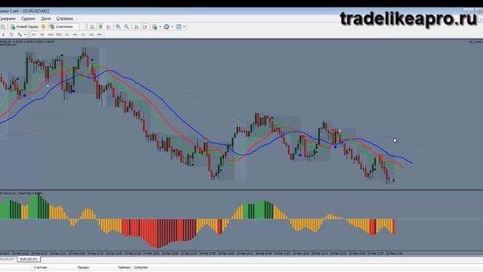Select the EURUSD,M1 chart tab
The height and width of the screenshot is (272, 483).
tap(29, 259)
